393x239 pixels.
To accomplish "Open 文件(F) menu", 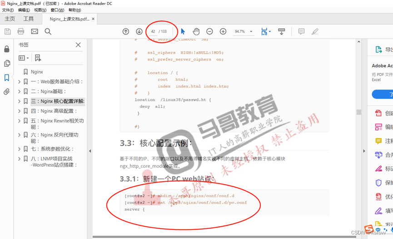I will click(8, 10).
